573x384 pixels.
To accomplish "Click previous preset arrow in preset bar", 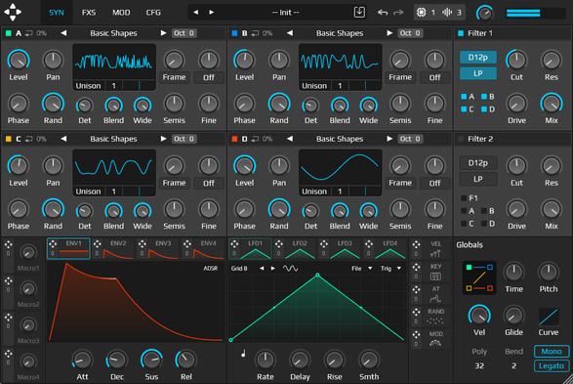I will pyautogui.click(x=196, y=13).
